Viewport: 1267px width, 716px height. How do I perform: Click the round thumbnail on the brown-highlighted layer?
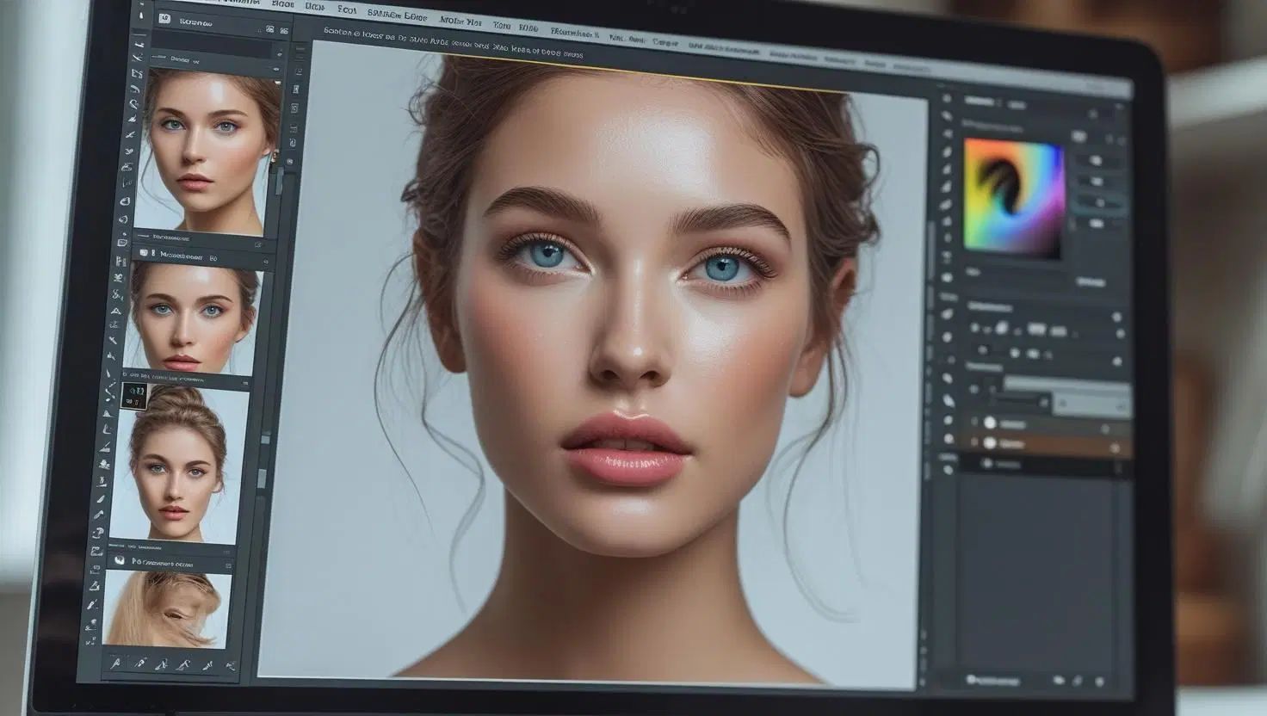[x=990, y=443]
